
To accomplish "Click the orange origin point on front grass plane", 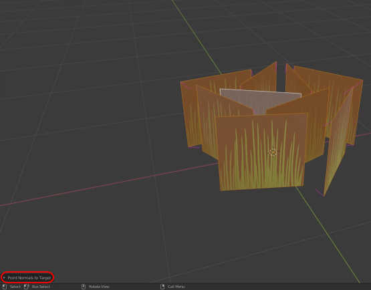I will (273, 152).
